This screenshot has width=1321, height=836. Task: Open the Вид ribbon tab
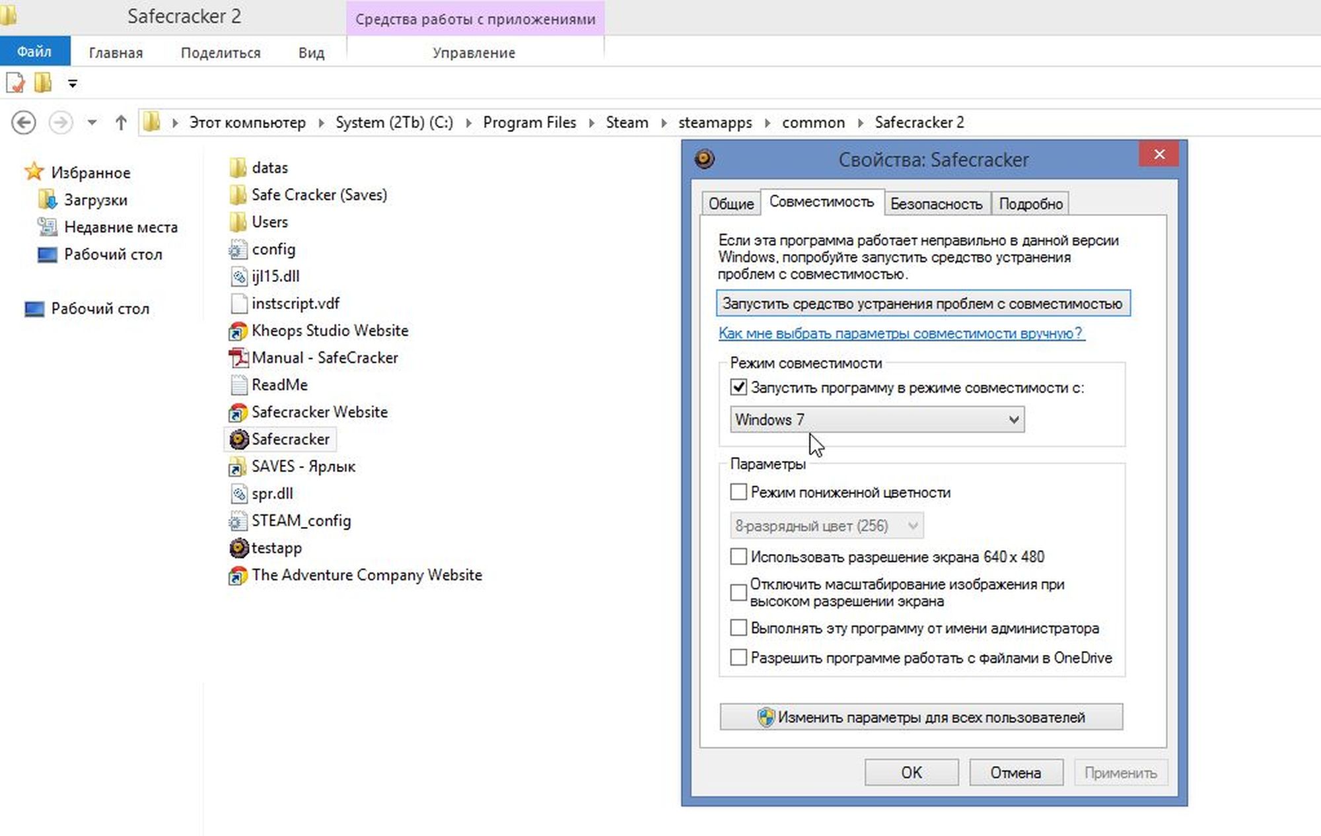(311, 53)
